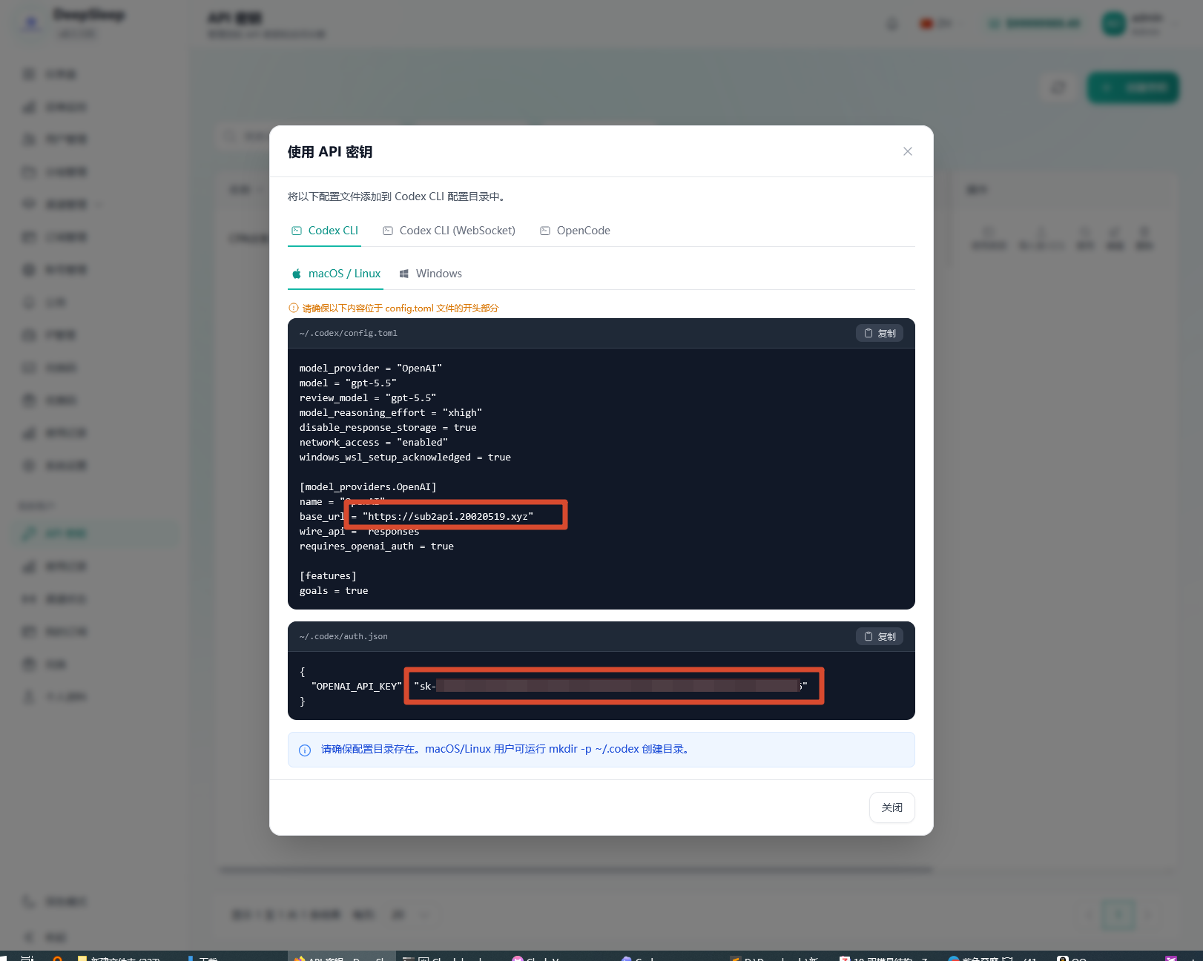Click the model_provider = "OpenAI" line

coord(371,368)
